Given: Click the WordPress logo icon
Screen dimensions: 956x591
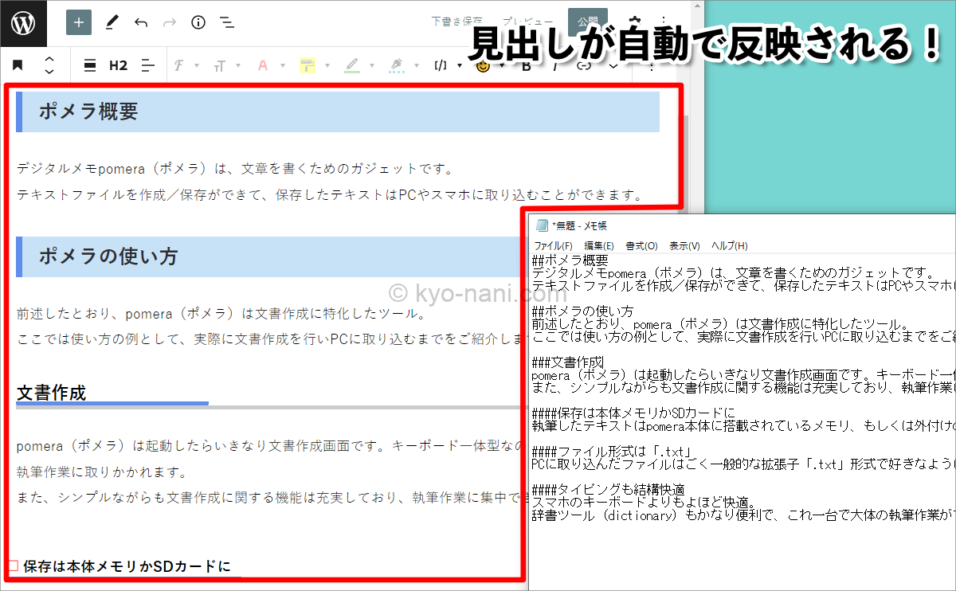Looking at the screenshot, I should [x=23, y=22].
